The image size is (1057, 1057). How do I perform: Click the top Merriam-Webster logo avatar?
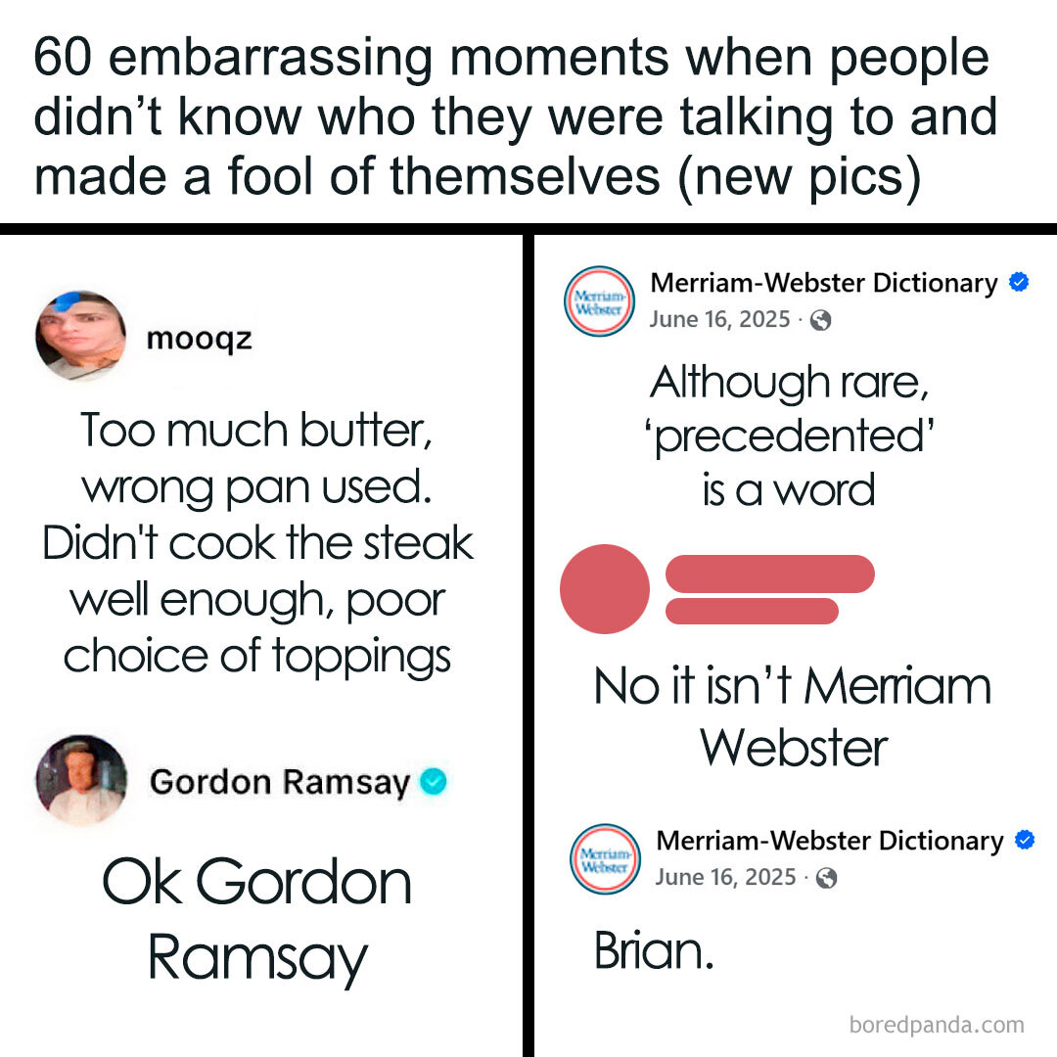click(599, 301)
